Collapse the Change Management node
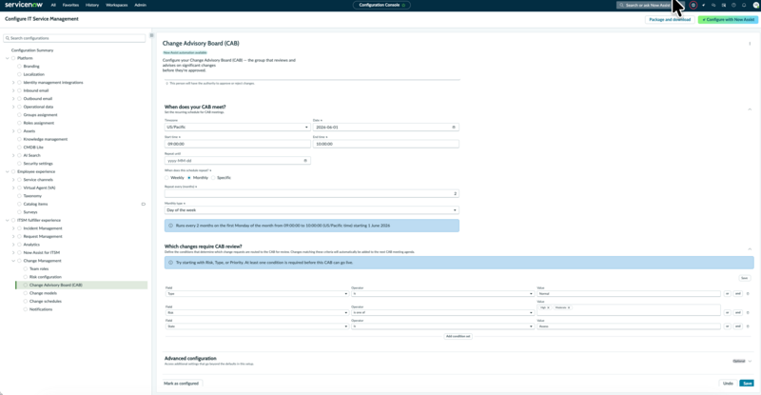The height and width of the screenshot is (395, 761). 13,261
